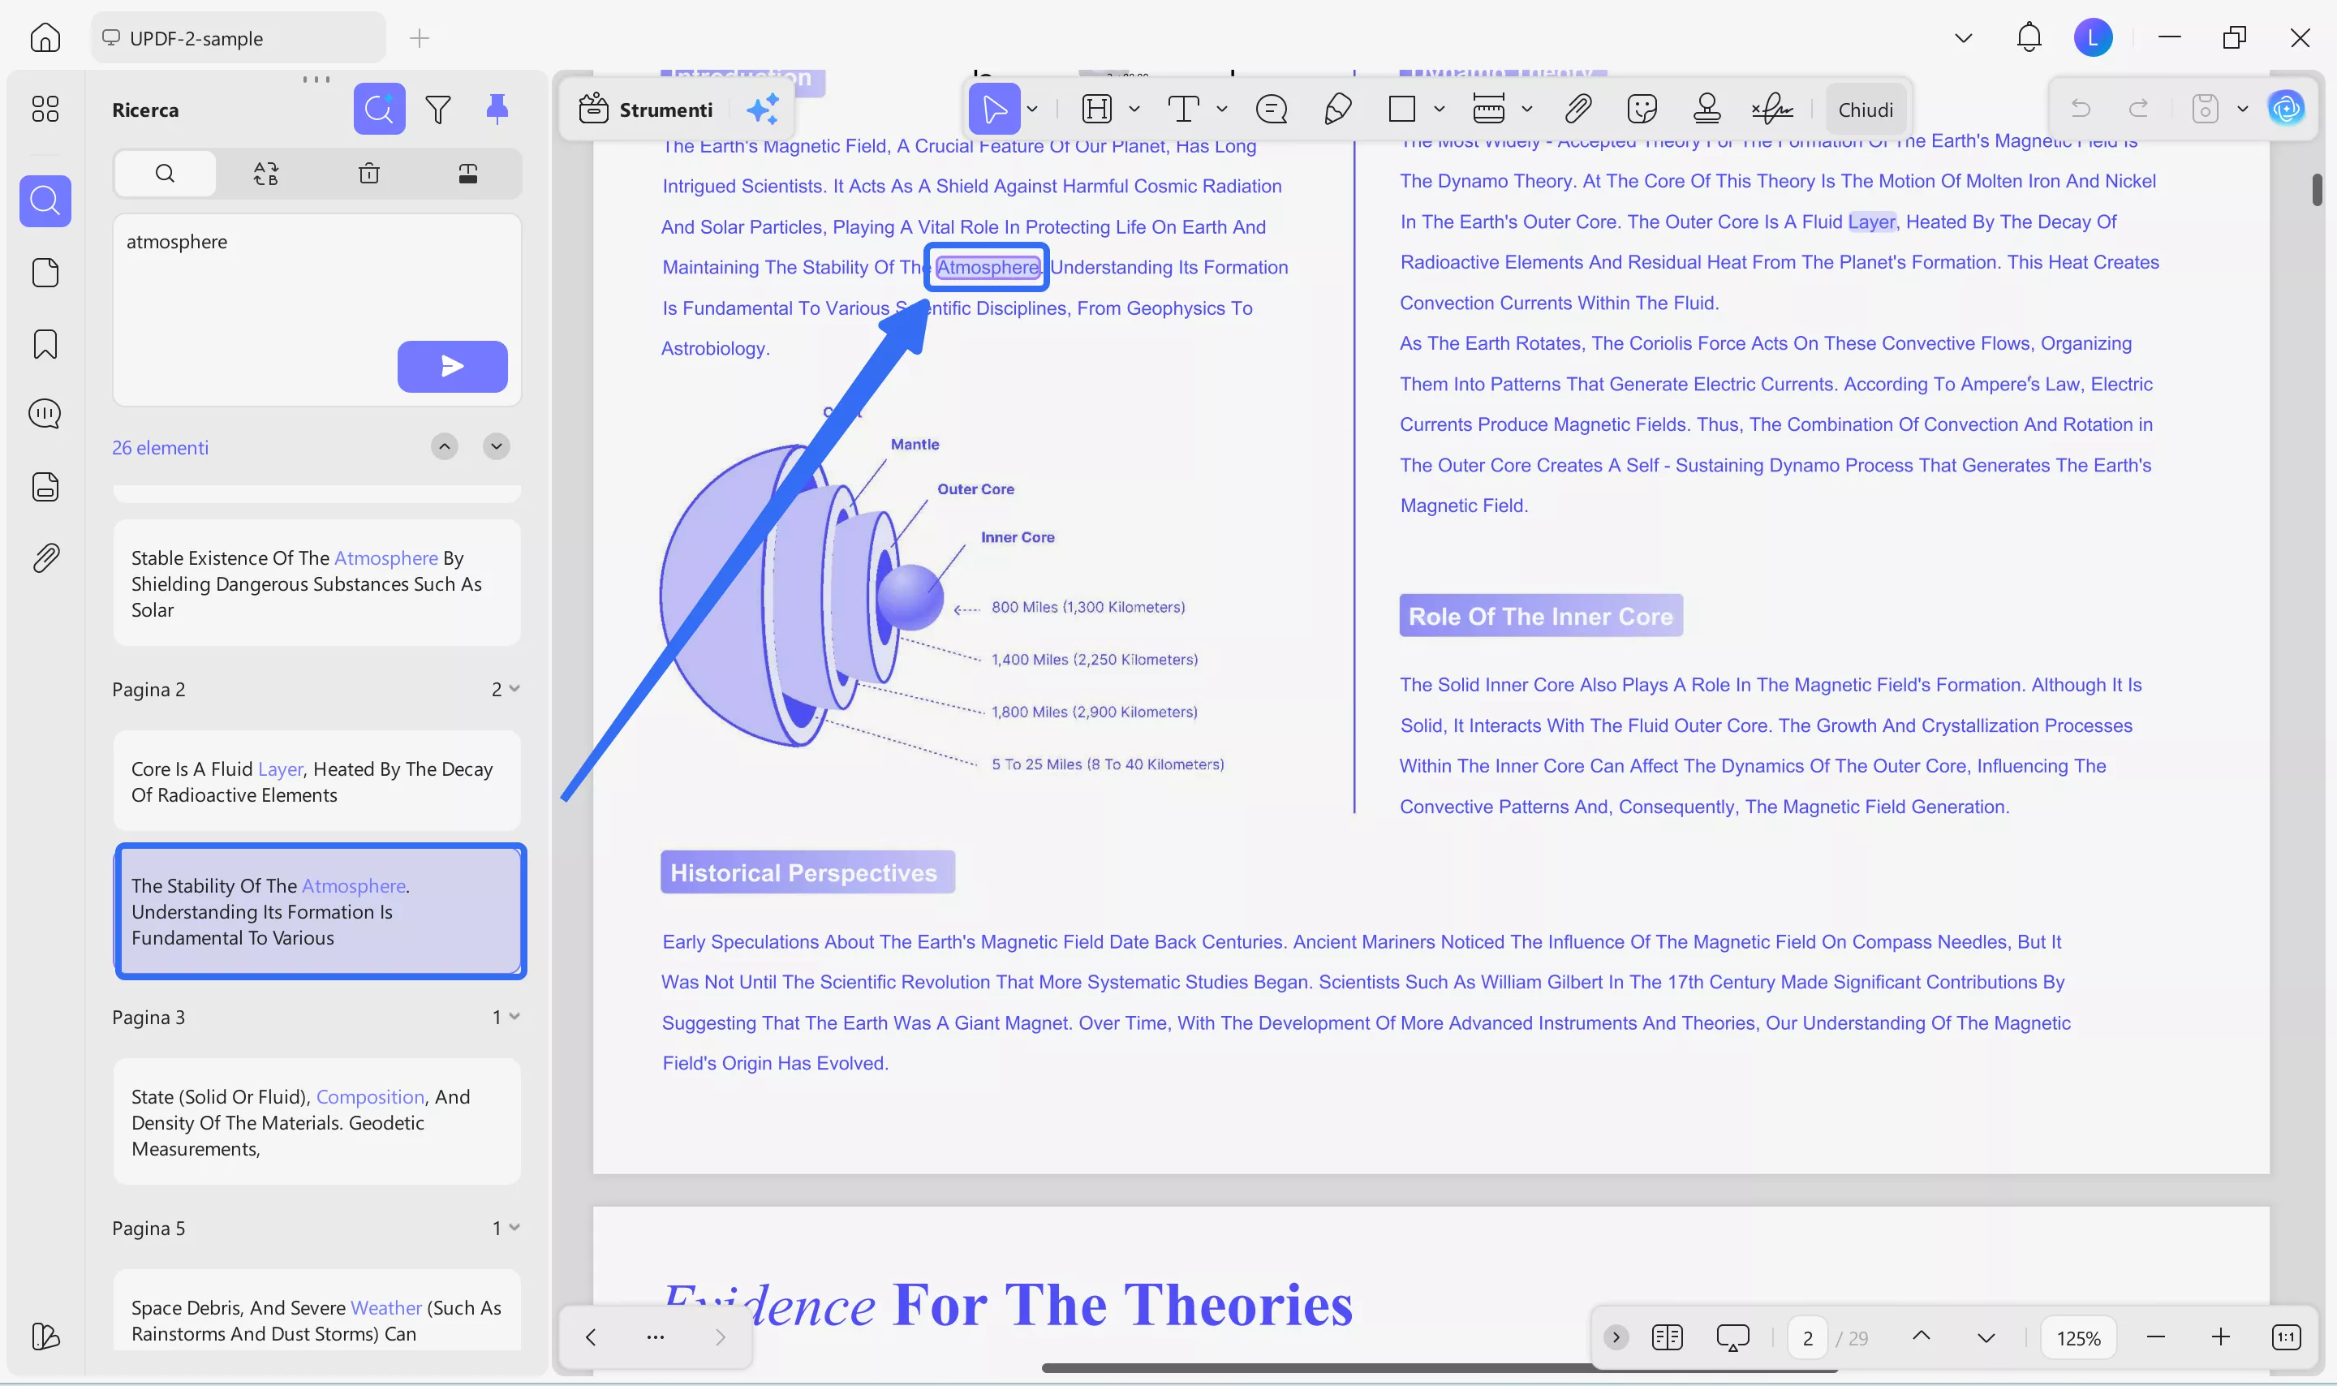The image size is (2337, 1386).
Task: Switch to the replace (A-B) mode in search
Action: [x=266, y=173]
